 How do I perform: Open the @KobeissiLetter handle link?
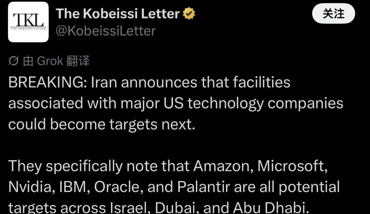pos(106,31)
